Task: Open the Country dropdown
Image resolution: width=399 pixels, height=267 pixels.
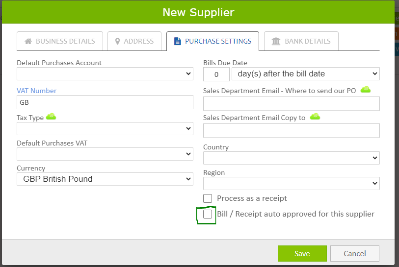Action: [291, 158]
